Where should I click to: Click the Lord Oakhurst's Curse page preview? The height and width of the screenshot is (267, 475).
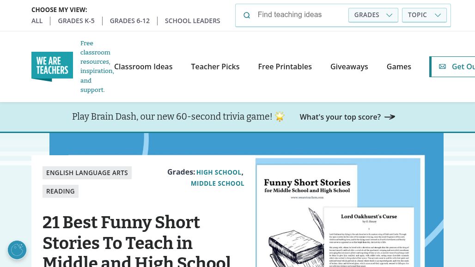(369, 237)
